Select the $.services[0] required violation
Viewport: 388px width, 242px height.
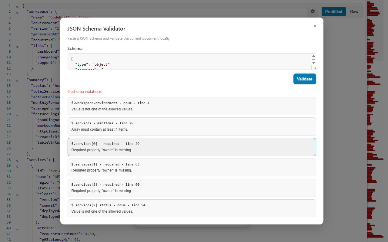192,147
